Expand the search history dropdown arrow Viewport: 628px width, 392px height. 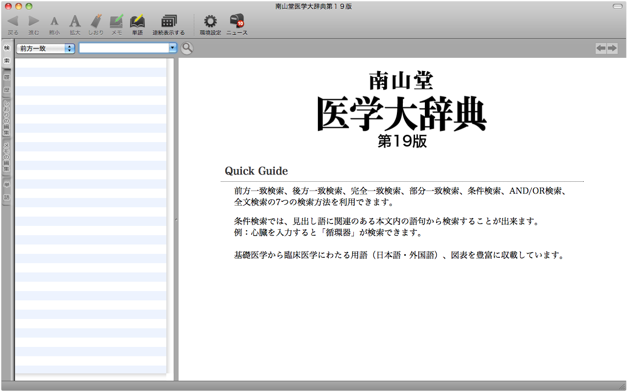click(x=172, y=48)
